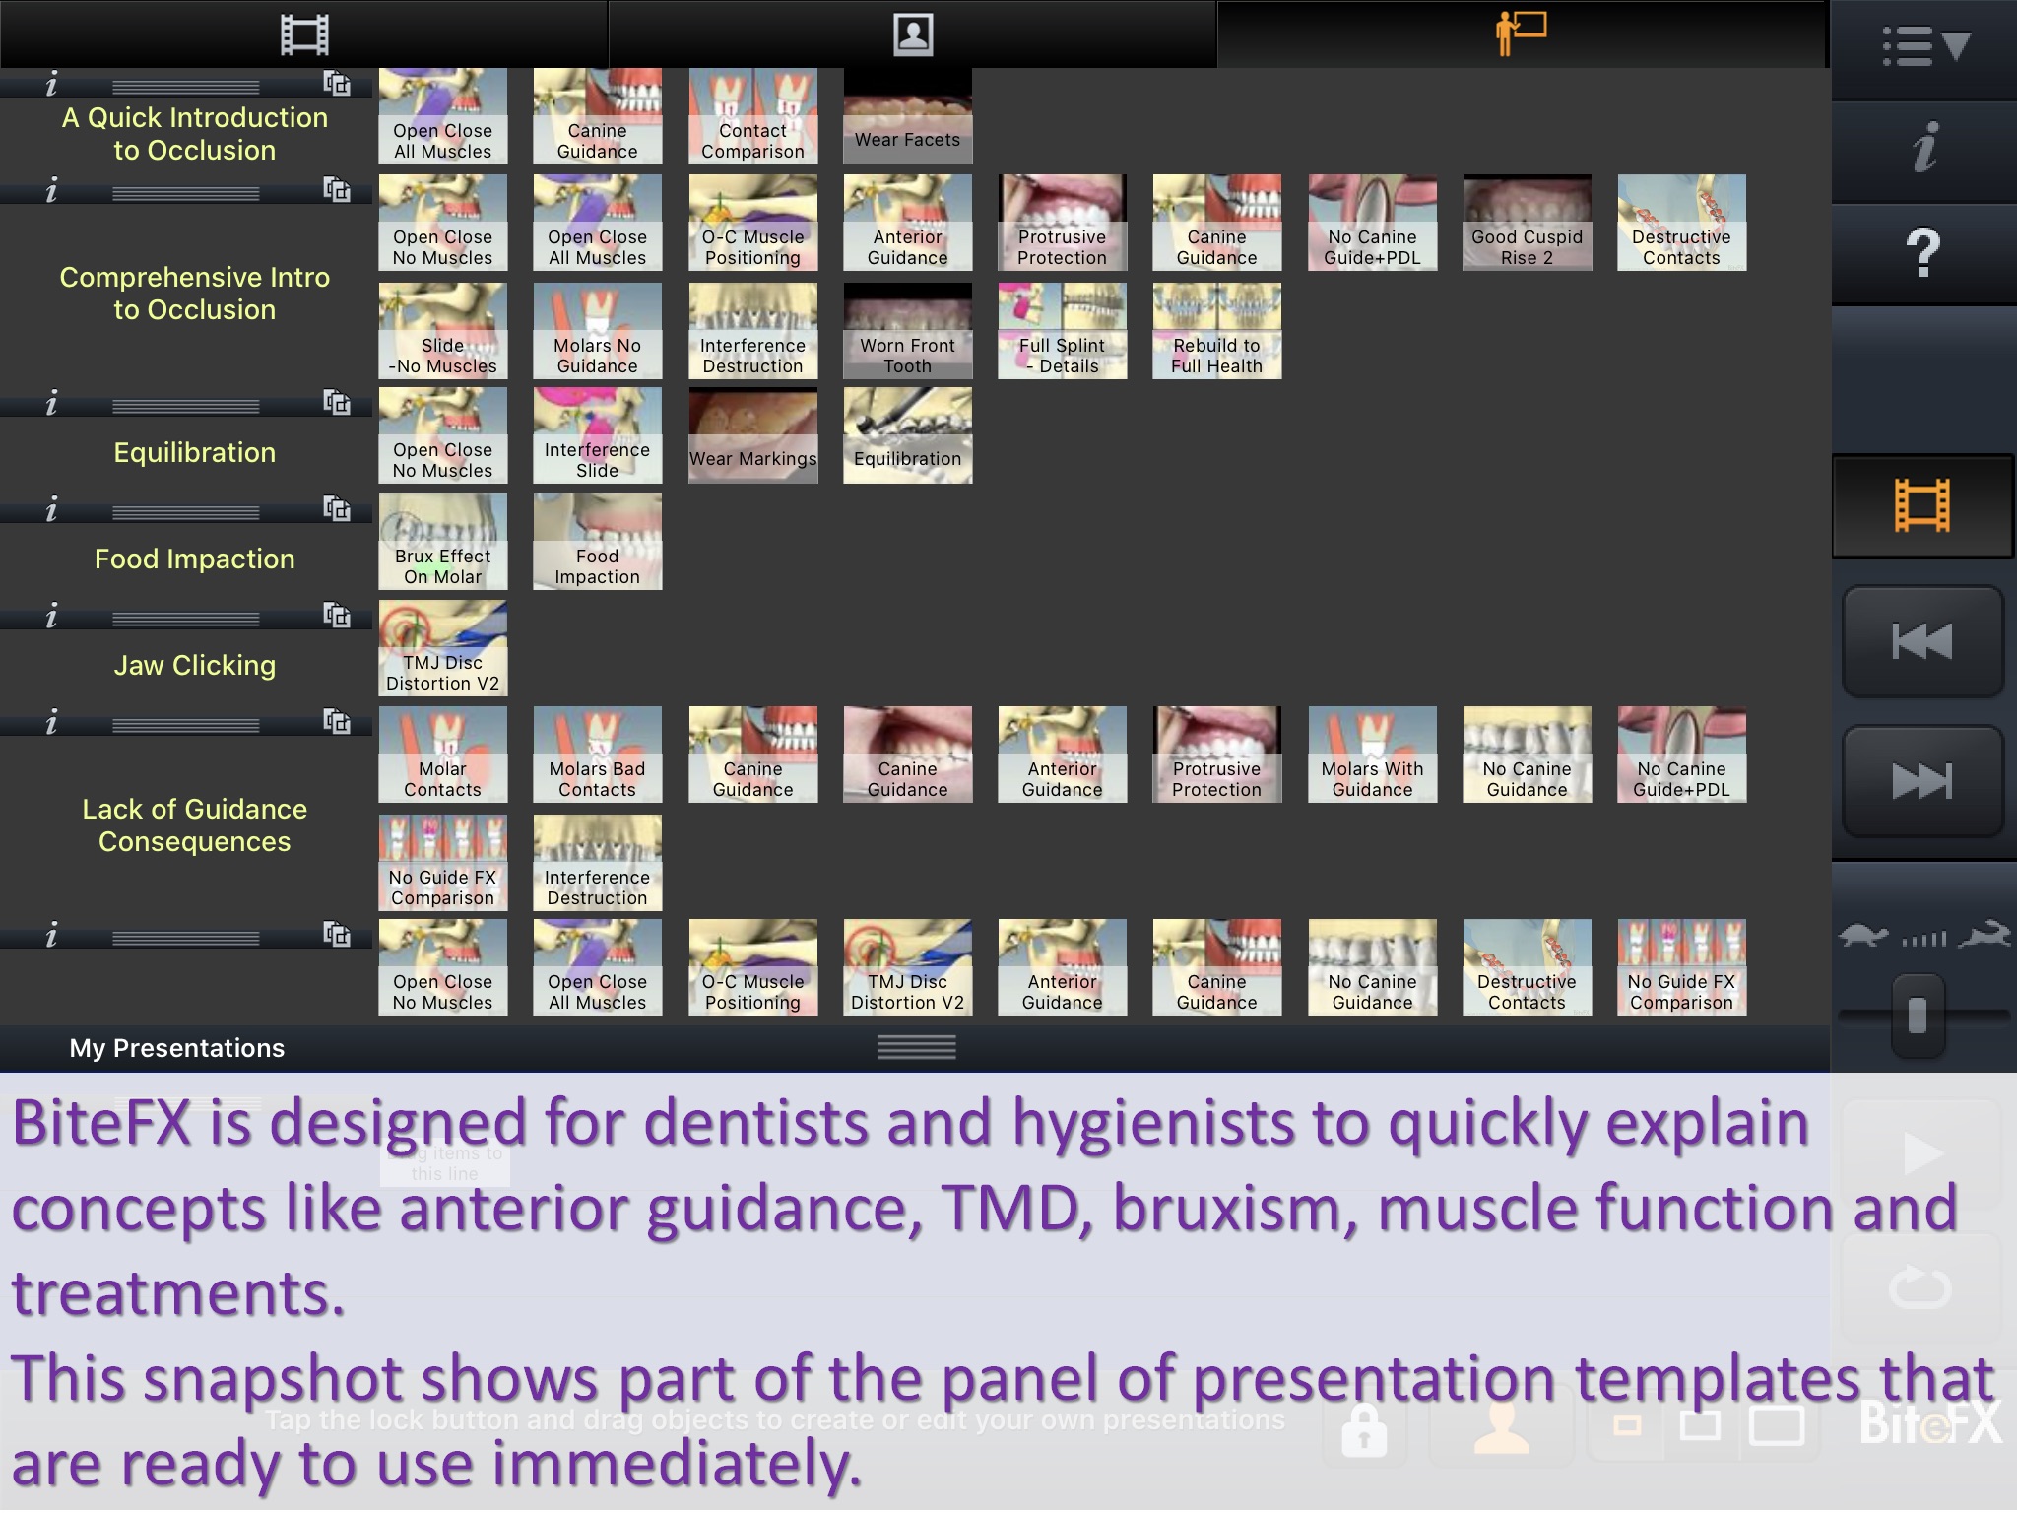Open the info panel icon on left sidebar
2017x1513 pixels.
52,81
